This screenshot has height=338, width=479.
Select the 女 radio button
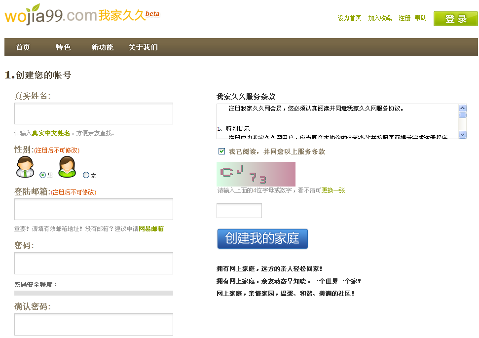[x=86, y=175]
